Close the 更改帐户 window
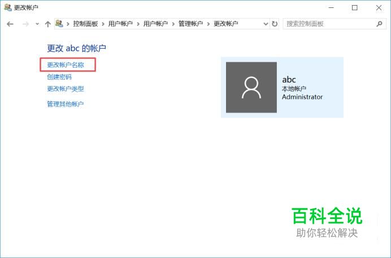 click(379, 8)
